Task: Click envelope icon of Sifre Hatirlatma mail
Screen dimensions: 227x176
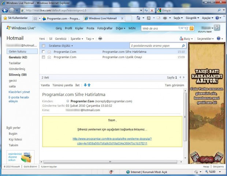Action: tap(49, 52)
